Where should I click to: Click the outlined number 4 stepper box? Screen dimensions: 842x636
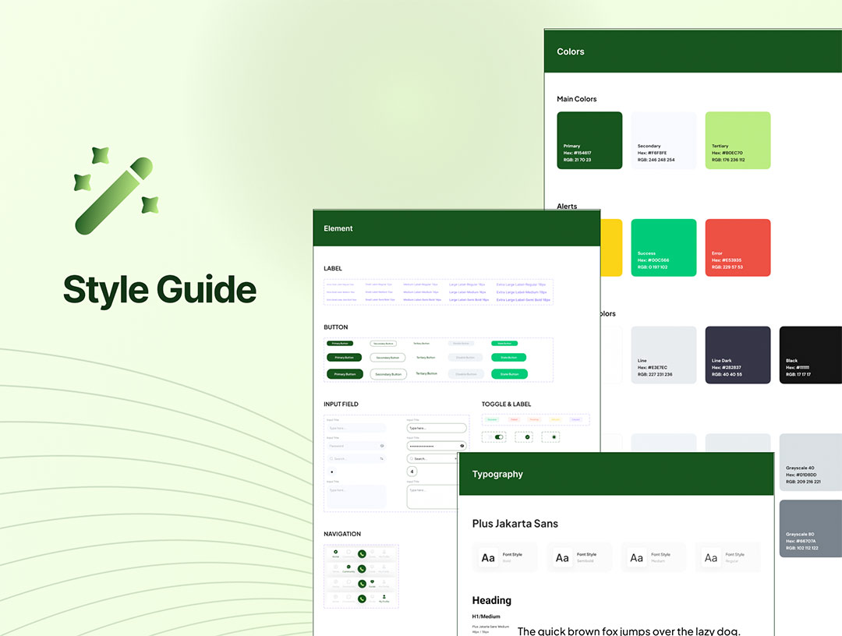(x=412, y=472)
